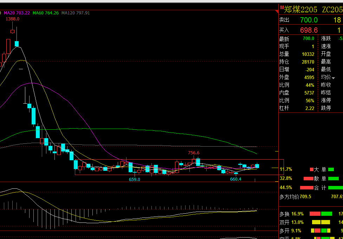
Task: Click the 昨结 label
Action: click(x=326, y=93)
